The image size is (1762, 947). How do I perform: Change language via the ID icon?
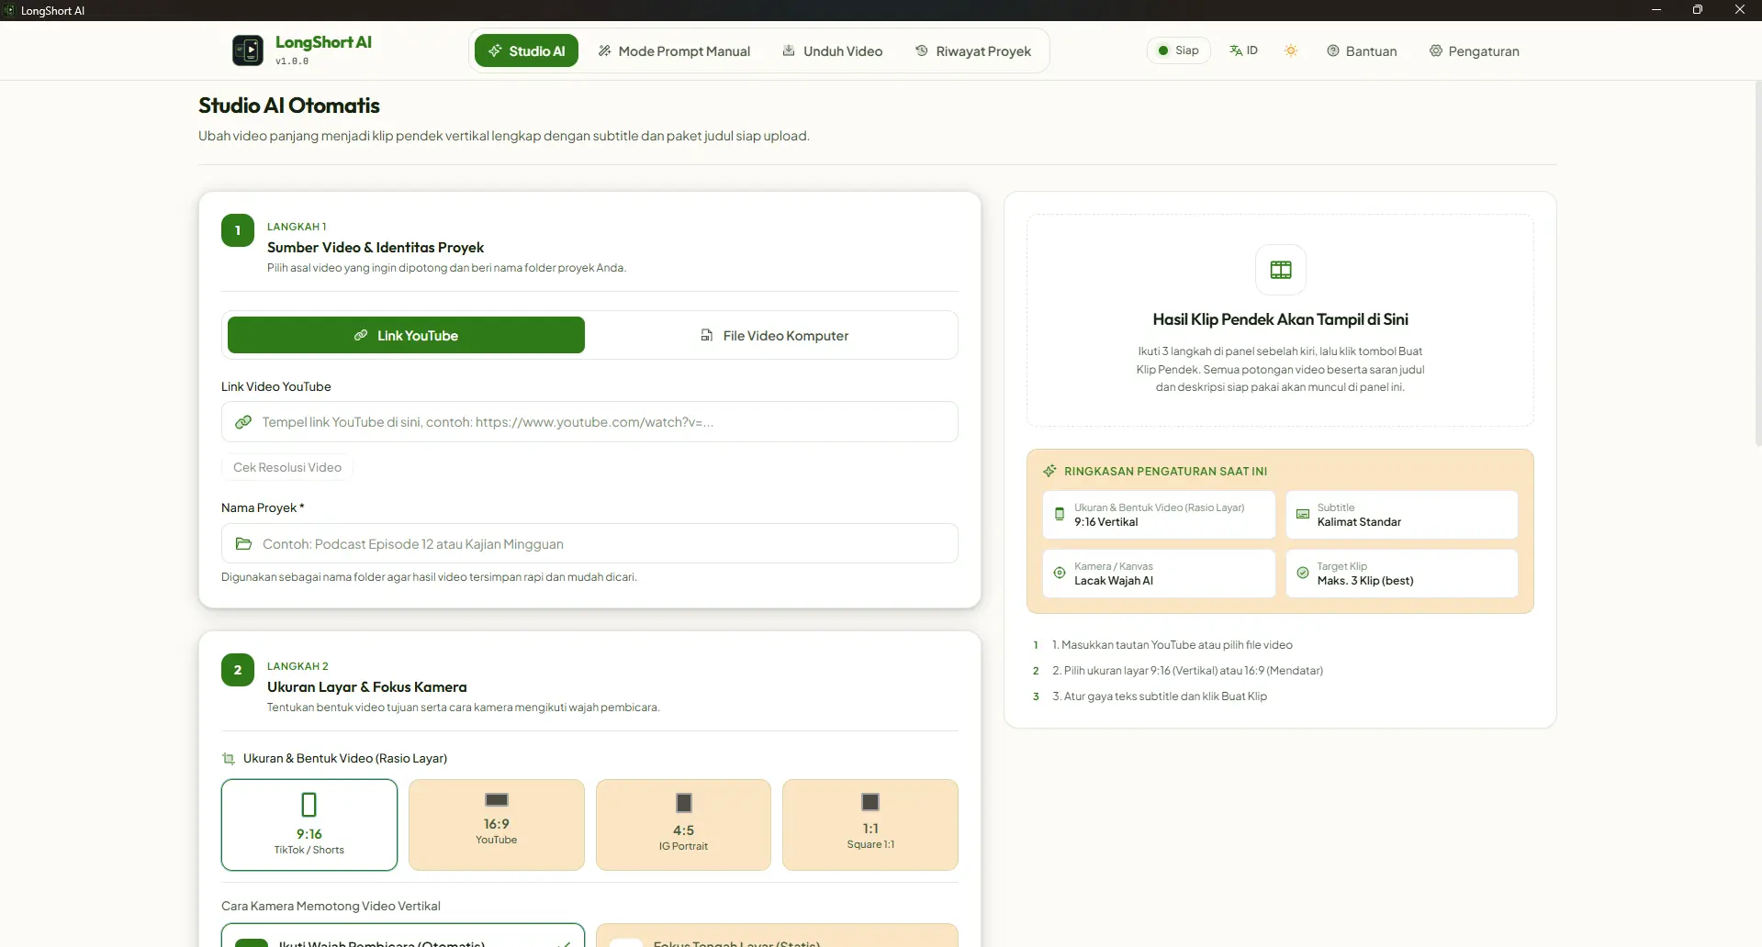tap(1243, 50)
